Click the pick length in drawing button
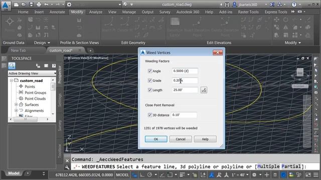Screen dimensions: 321x180 coord(204,90)
